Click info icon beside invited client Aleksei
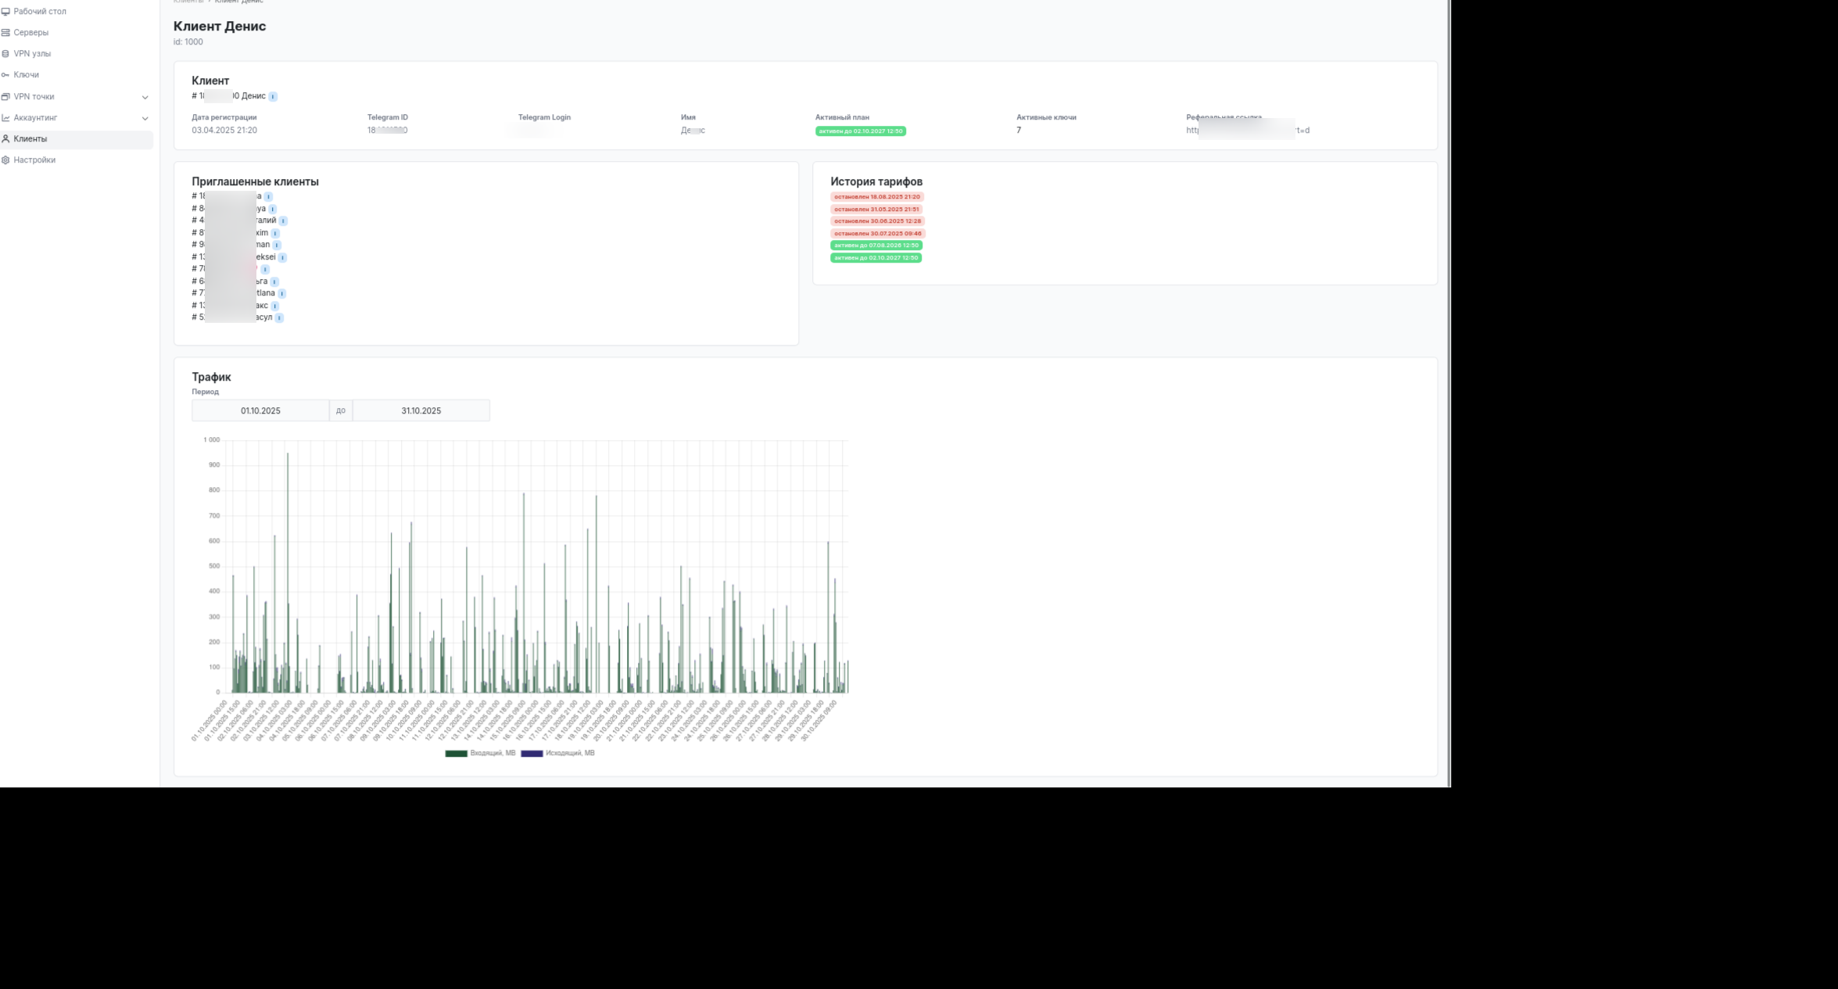1838x989 pixels. tap(282, 258)
